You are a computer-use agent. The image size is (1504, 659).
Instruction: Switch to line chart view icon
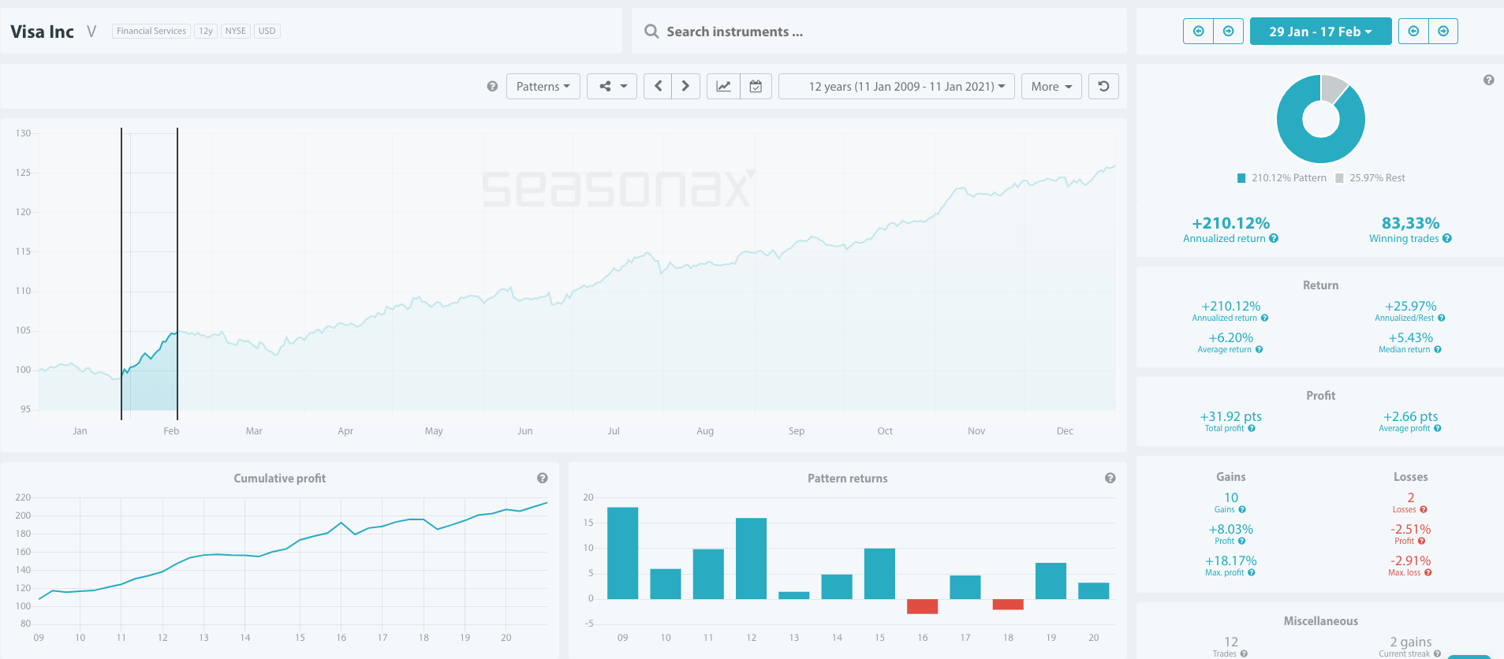pyautogui.click(x=723, y=87)
